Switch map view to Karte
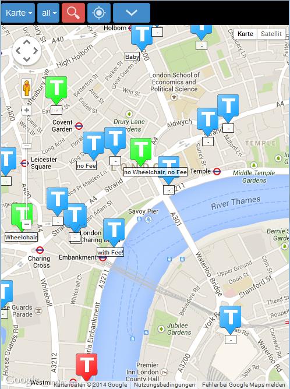290x389 pixels. click(245, 34)
